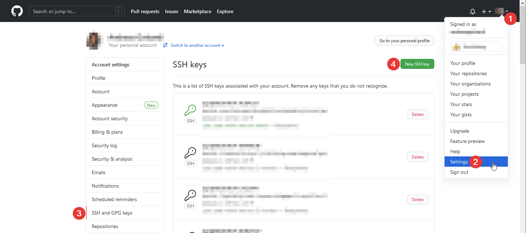
Task: Open SSH and GPG keys settings
Action: 112,212
